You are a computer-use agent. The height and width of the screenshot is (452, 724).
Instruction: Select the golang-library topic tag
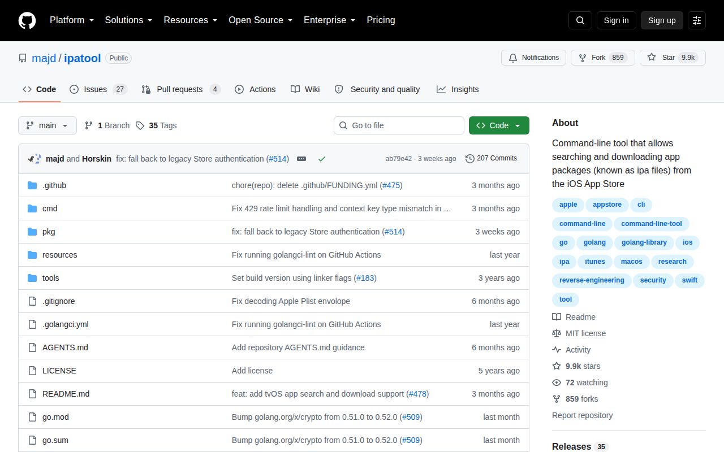[644, 242]
